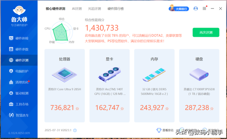
Task: Click the trophy icon beside 查看排名
Action: click(159, 130)
